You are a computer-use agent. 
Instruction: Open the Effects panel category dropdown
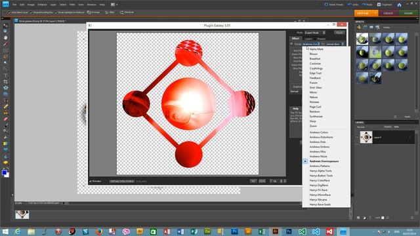(396, 28)
